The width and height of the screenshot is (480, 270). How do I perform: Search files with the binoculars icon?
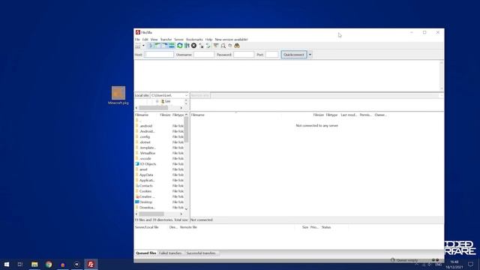(237, 46)
